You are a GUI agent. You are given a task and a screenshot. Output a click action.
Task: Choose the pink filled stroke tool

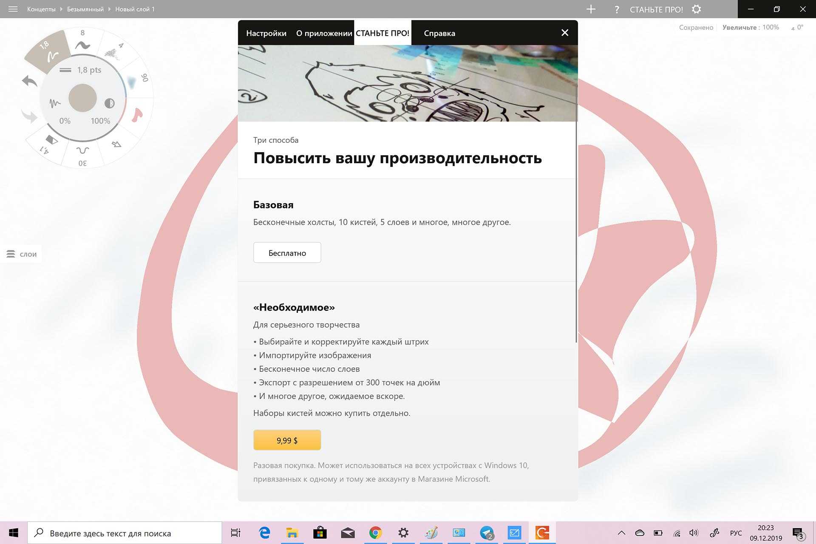pos(136,115)
